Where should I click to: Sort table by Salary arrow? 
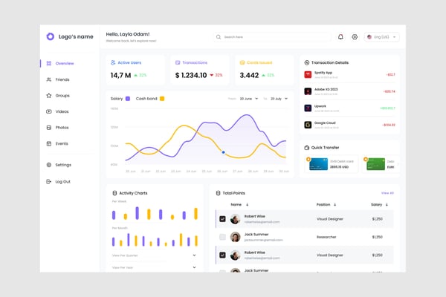coord(387,205)
